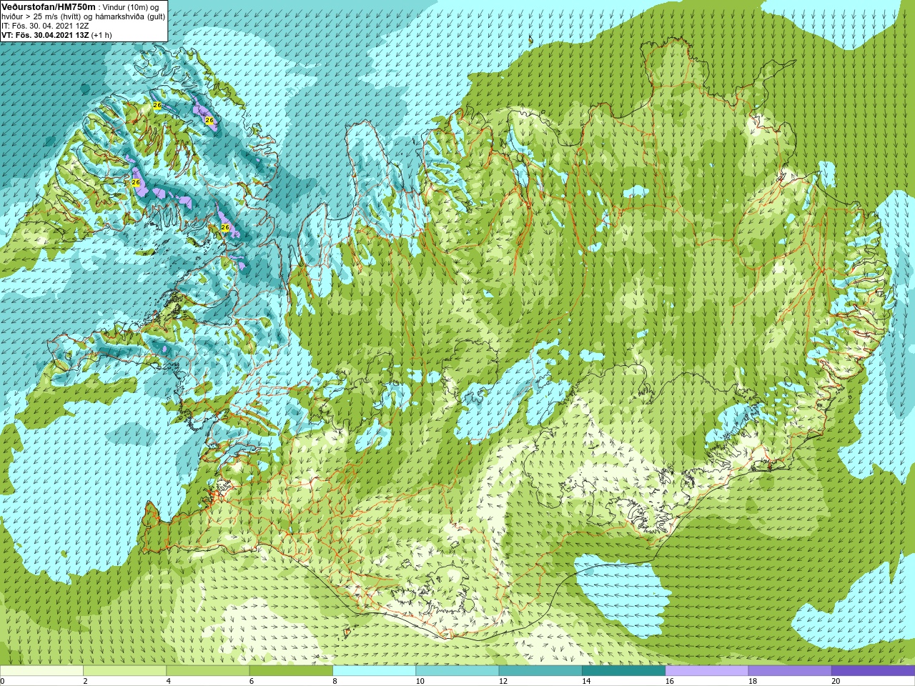Click the above-20 m/s dark violet legend swatch
The image size is (915, 686).
click(873, 671)
